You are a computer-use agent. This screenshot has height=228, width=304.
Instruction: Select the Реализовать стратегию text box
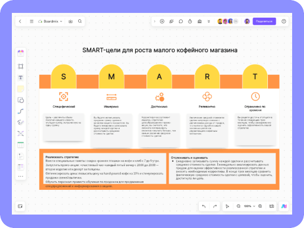pos(105,169)
